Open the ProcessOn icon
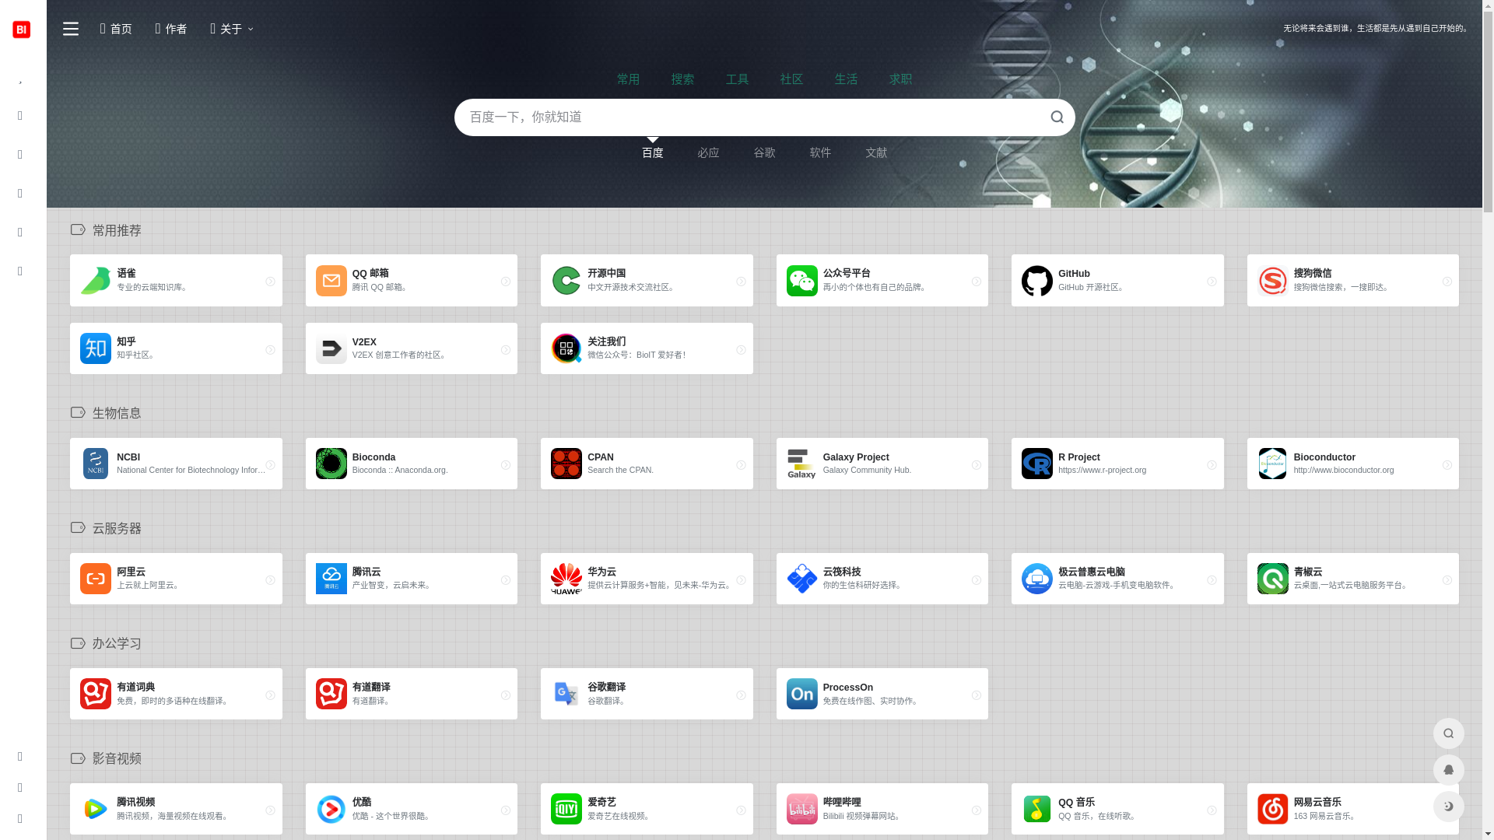The width and height of the screenshot is (1494, 840). pyautogui.click(x=802, y=694)
